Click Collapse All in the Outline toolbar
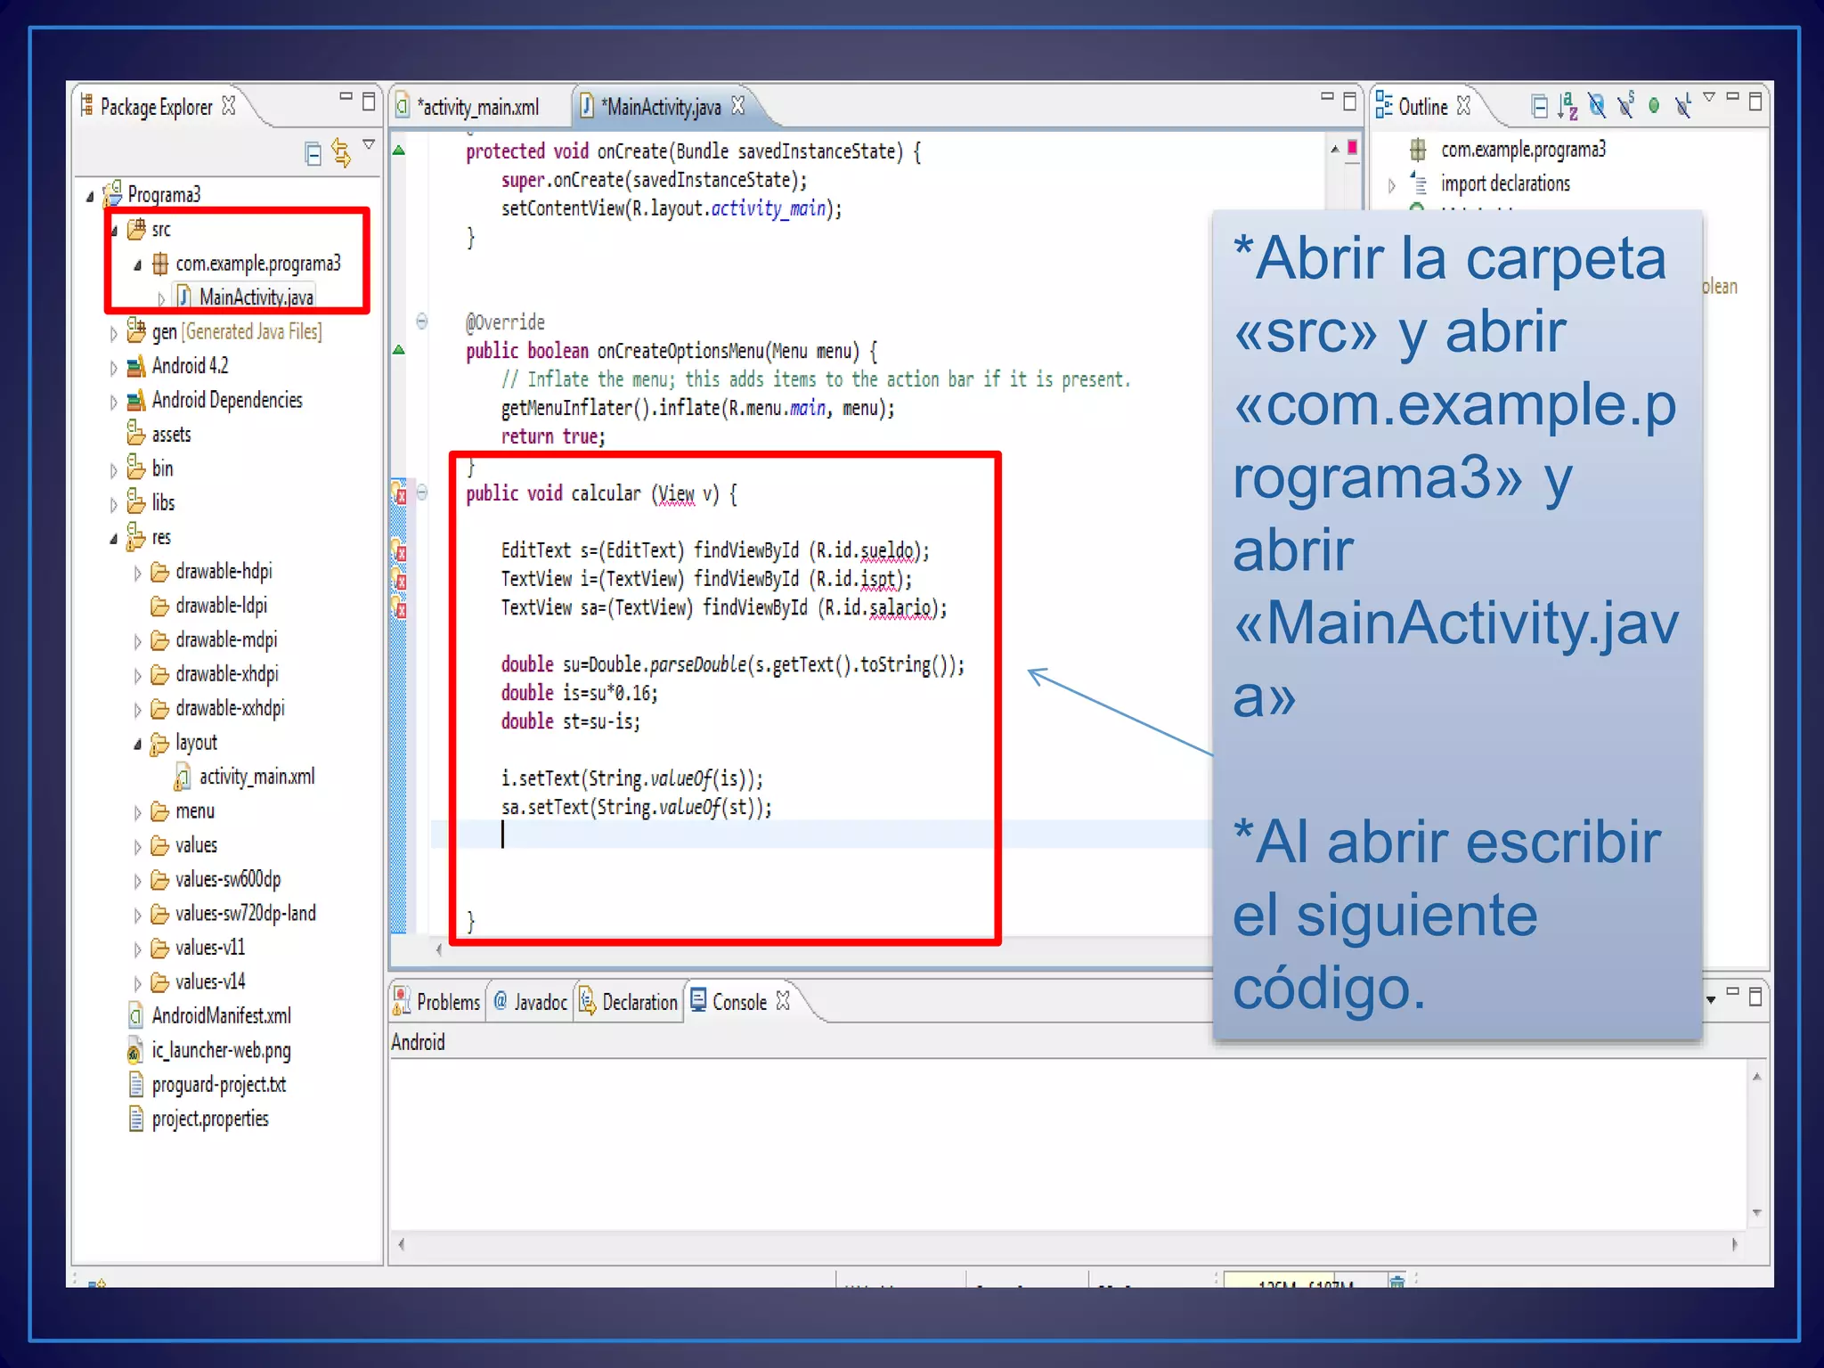Screen dimensions: 1824x1368 tap(1538, 107)
